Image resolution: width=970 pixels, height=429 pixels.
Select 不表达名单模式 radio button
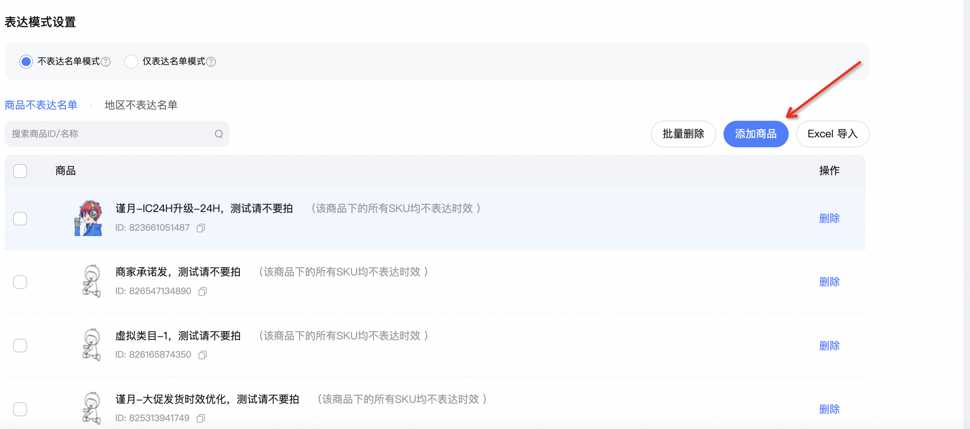click(26, 61)
